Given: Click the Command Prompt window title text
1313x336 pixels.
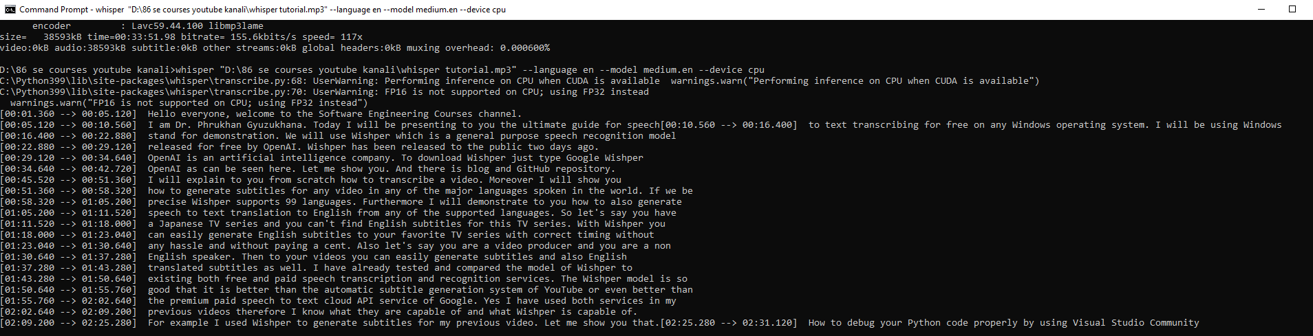Looking at the screenshot, I should tap(261, 10).
